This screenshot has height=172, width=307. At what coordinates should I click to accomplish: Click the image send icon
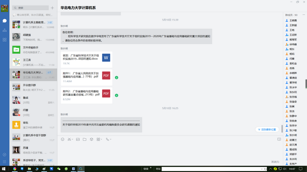(x=78, y=139)
